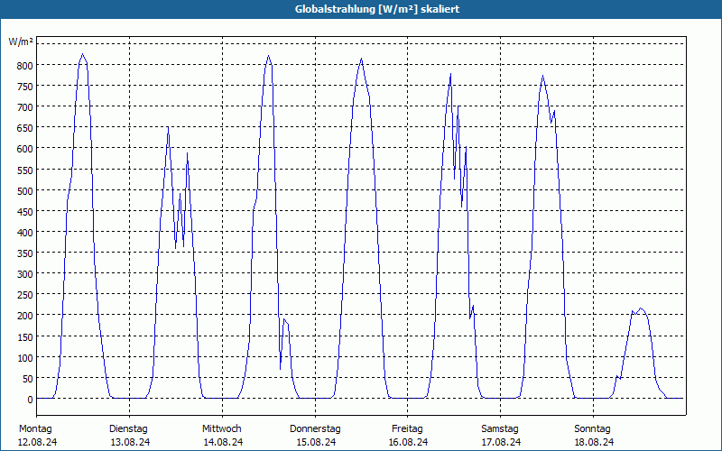Click the Montag day label
This screenshot has height=451, width=722.
point(35,429)
